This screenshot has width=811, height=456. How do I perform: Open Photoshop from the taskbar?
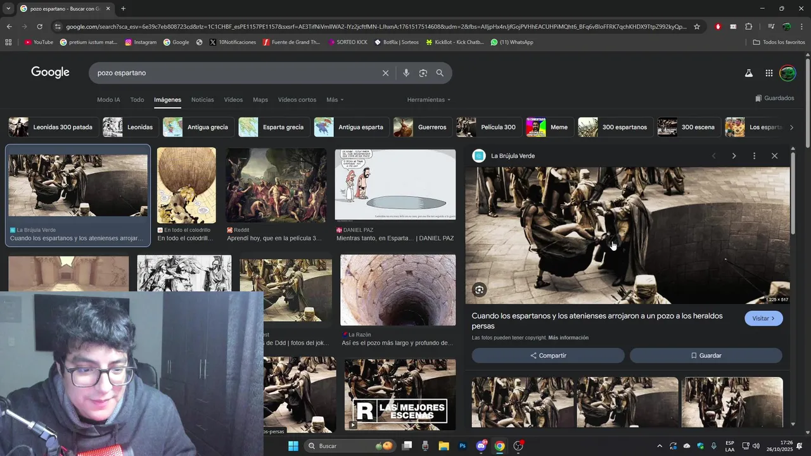(463, 446)
